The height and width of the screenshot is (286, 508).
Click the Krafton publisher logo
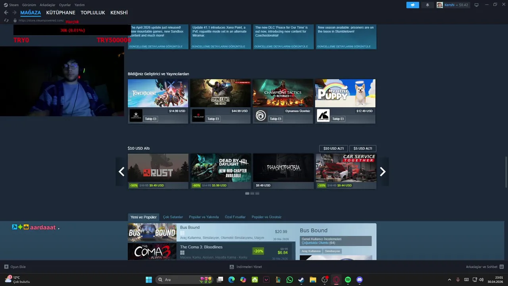point(323,116)
